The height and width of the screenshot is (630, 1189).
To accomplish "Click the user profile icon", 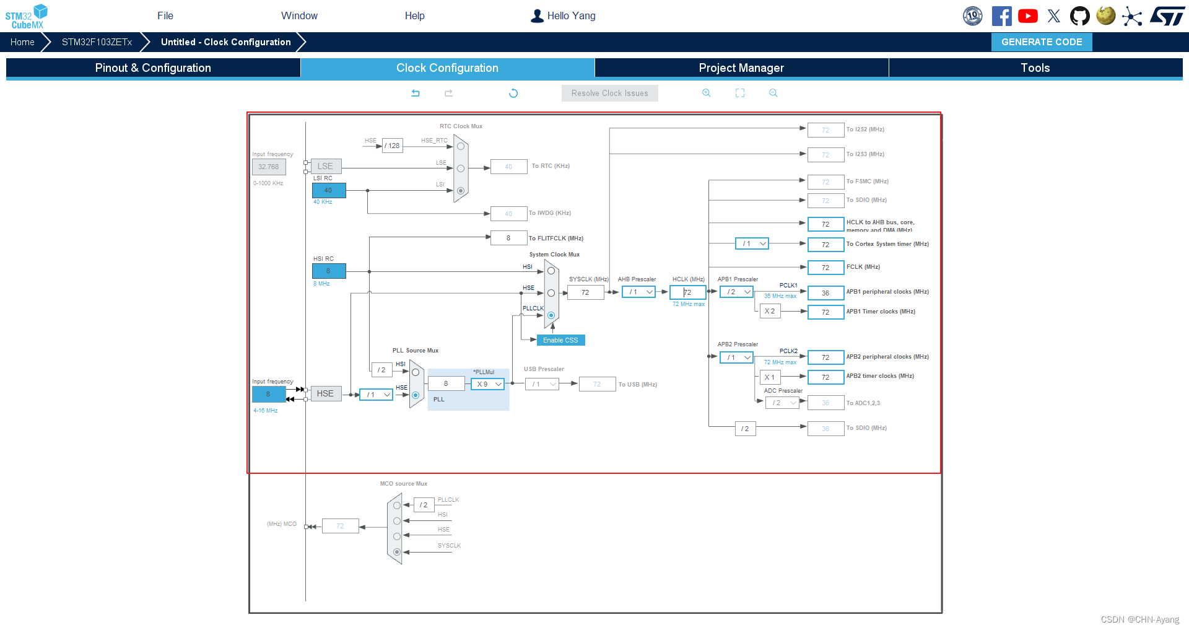I will pos(537,16).
